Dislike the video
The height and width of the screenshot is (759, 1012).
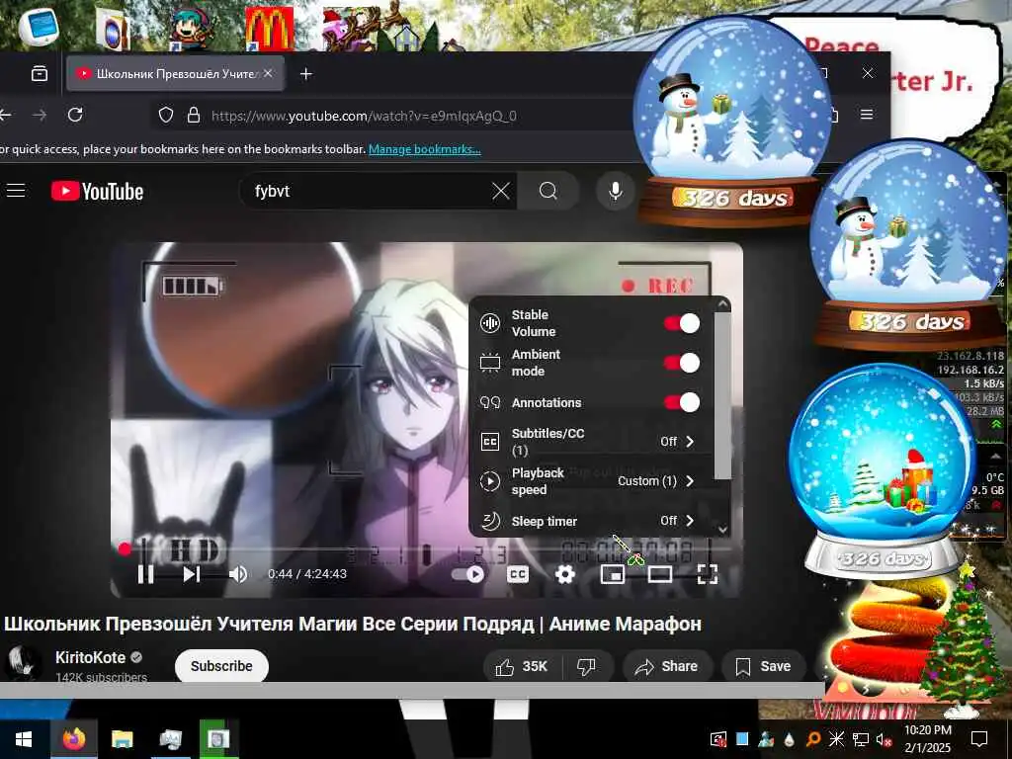tap(586, 667)
